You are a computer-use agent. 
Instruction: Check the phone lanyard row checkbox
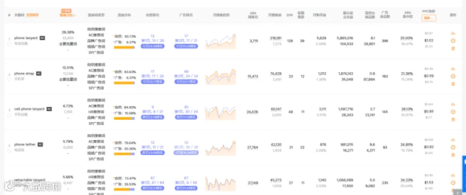[x=9, y=44]
